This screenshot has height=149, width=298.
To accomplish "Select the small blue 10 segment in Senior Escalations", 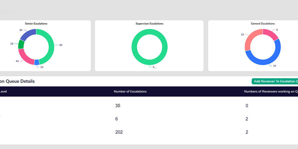I will pos(37,62).
